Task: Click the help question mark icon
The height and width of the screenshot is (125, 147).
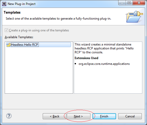Action: pos(9,116)
